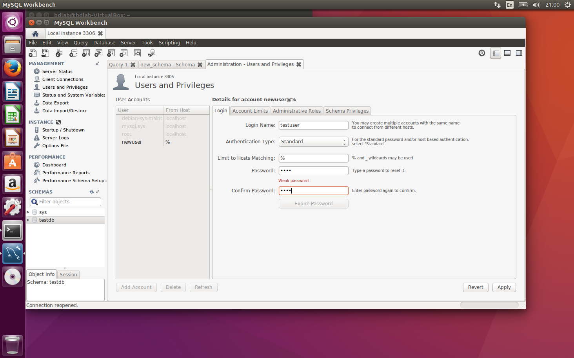Switch to the Query 1 tab
574x358 pixels.
tap(118, 65)
